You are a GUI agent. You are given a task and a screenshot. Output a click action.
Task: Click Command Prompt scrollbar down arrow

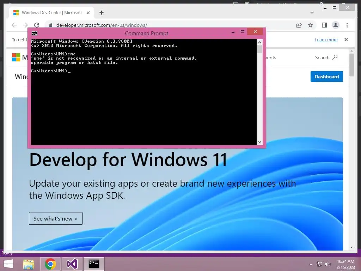point(259,142)
